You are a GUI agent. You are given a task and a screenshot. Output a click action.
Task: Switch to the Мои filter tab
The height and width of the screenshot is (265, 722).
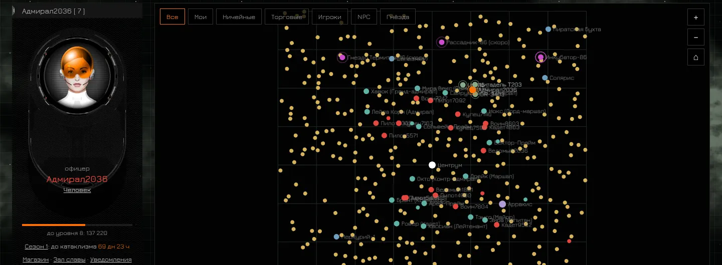point(201,16)
